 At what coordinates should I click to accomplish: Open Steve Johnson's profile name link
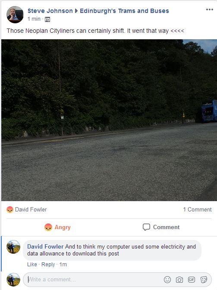click(50, 11)
